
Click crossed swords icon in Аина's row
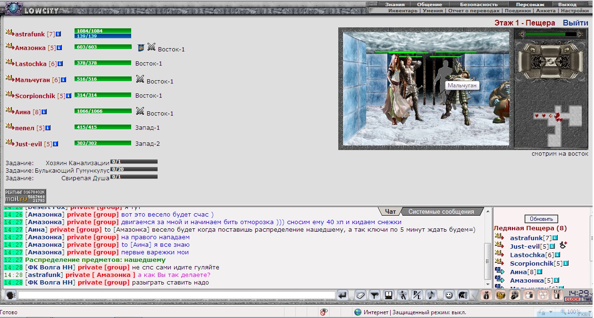(x=140, y=111)
